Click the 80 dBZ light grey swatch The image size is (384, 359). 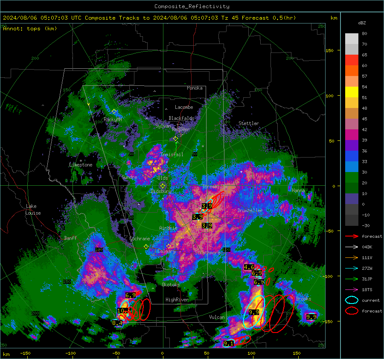coord(352,38)
